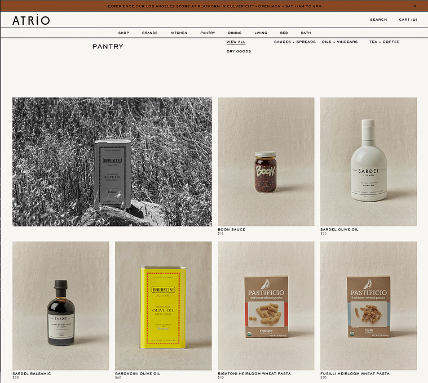Viewport: 428px width, 383px height.
Task: Open the black-and-white Baroncini tin feature image
Action: click(112, 162)
